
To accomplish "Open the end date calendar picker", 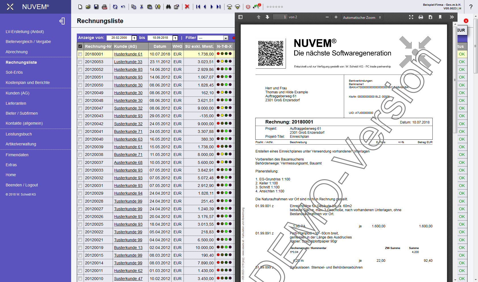I will click(x=175, y=38).
